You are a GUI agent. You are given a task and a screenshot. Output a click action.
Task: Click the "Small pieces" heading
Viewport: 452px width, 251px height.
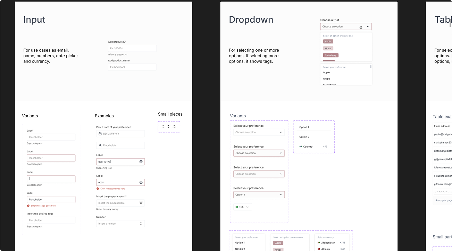coord(170,114)
